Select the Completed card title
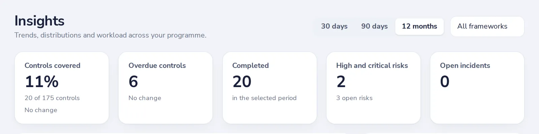This screenshot has width=539, height=134. pos(250,66)
